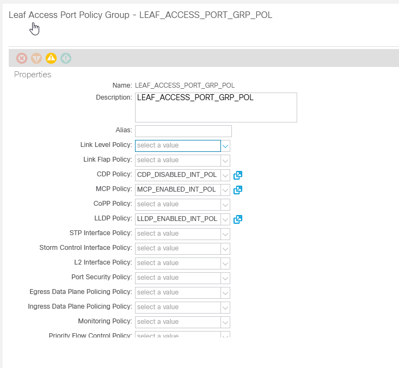This screenshot has height=368, width=399.
Task: Open the Monitoring Policy dropdown
Action: [x=225, y=322]
